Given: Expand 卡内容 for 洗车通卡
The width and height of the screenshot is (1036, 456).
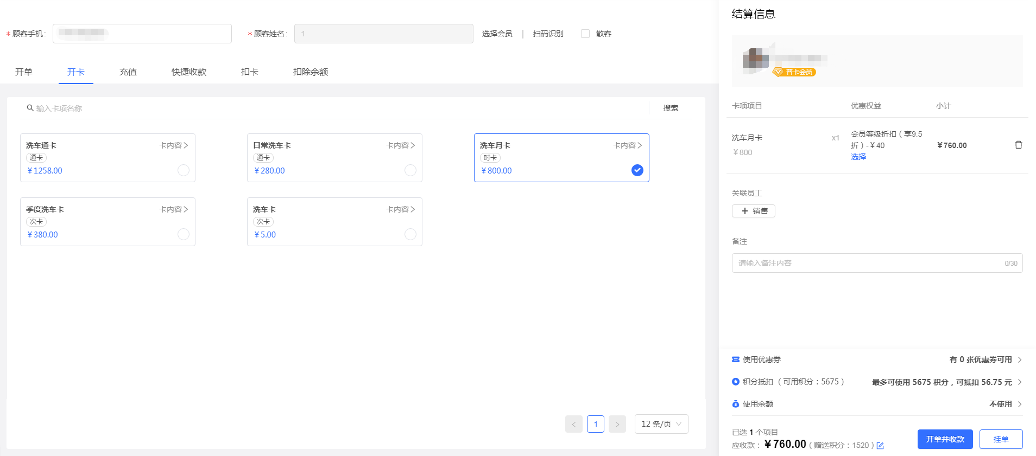Looking at the screenshot, I should [x=174, y=145].
